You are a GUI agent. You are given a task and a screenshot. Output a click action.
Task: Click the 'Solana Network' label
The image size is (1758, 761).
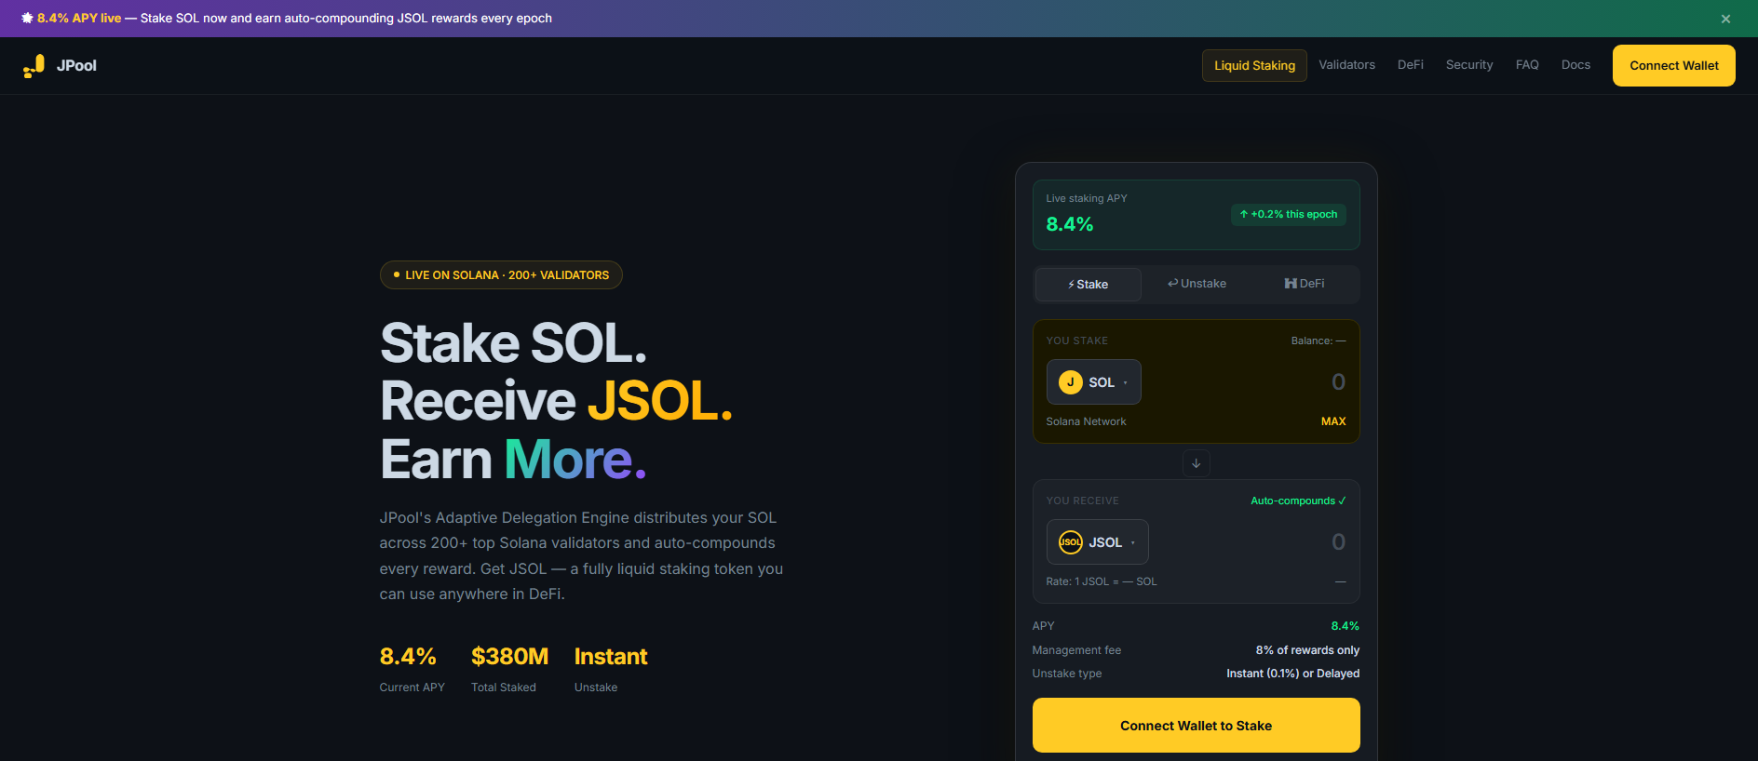(x=1086, y=421)
